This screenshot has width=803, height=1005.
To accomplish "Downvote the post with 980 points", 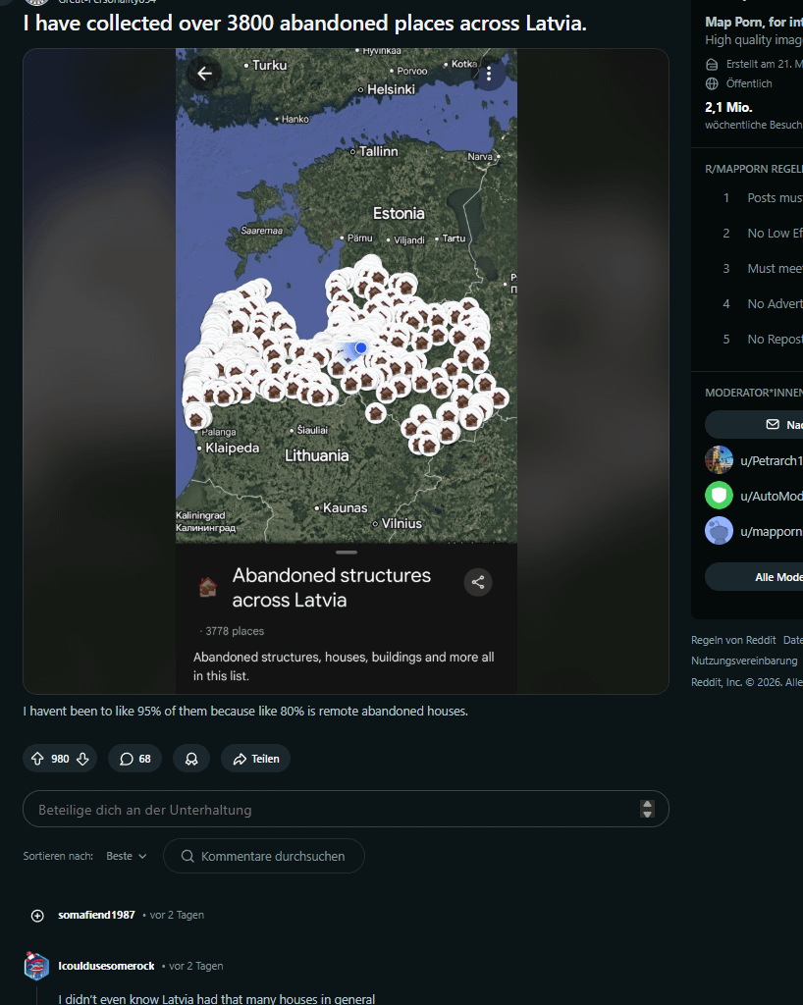I will coord(83,759).
